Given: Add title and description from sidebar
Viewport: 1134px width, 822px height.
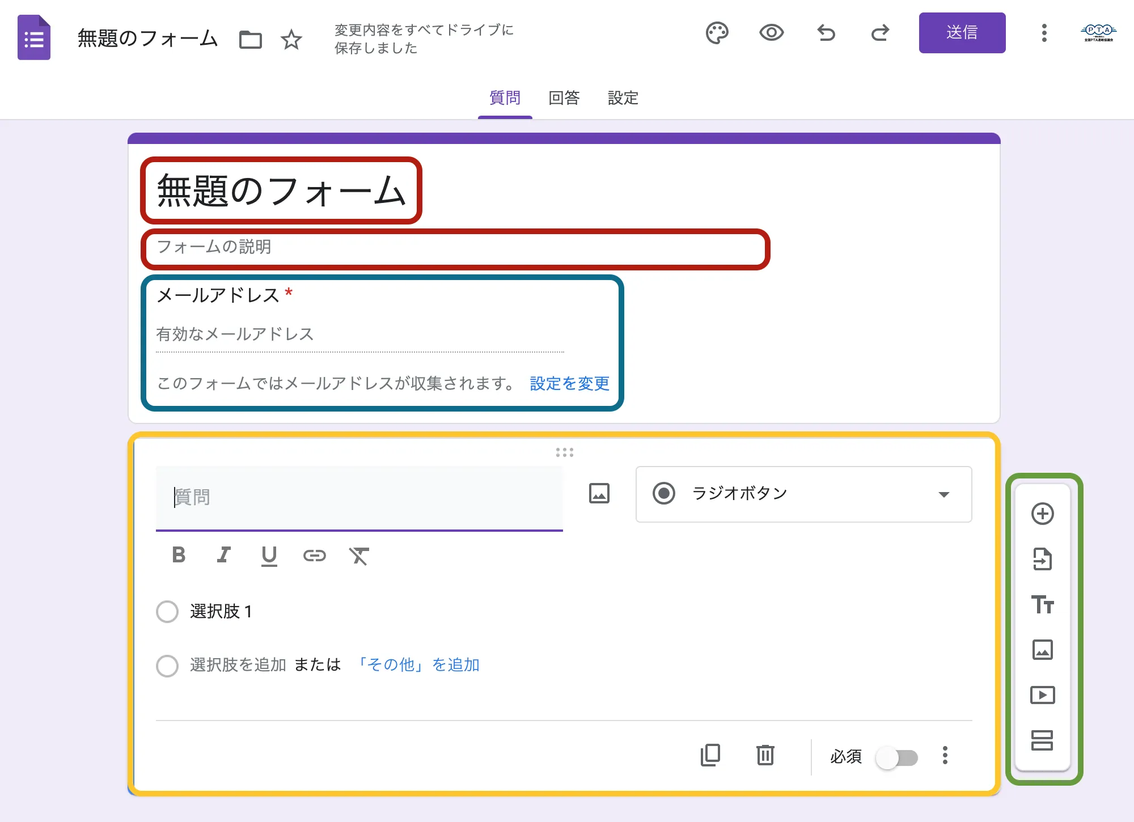Looking at the screenshot, I should tap(1042, 604).
